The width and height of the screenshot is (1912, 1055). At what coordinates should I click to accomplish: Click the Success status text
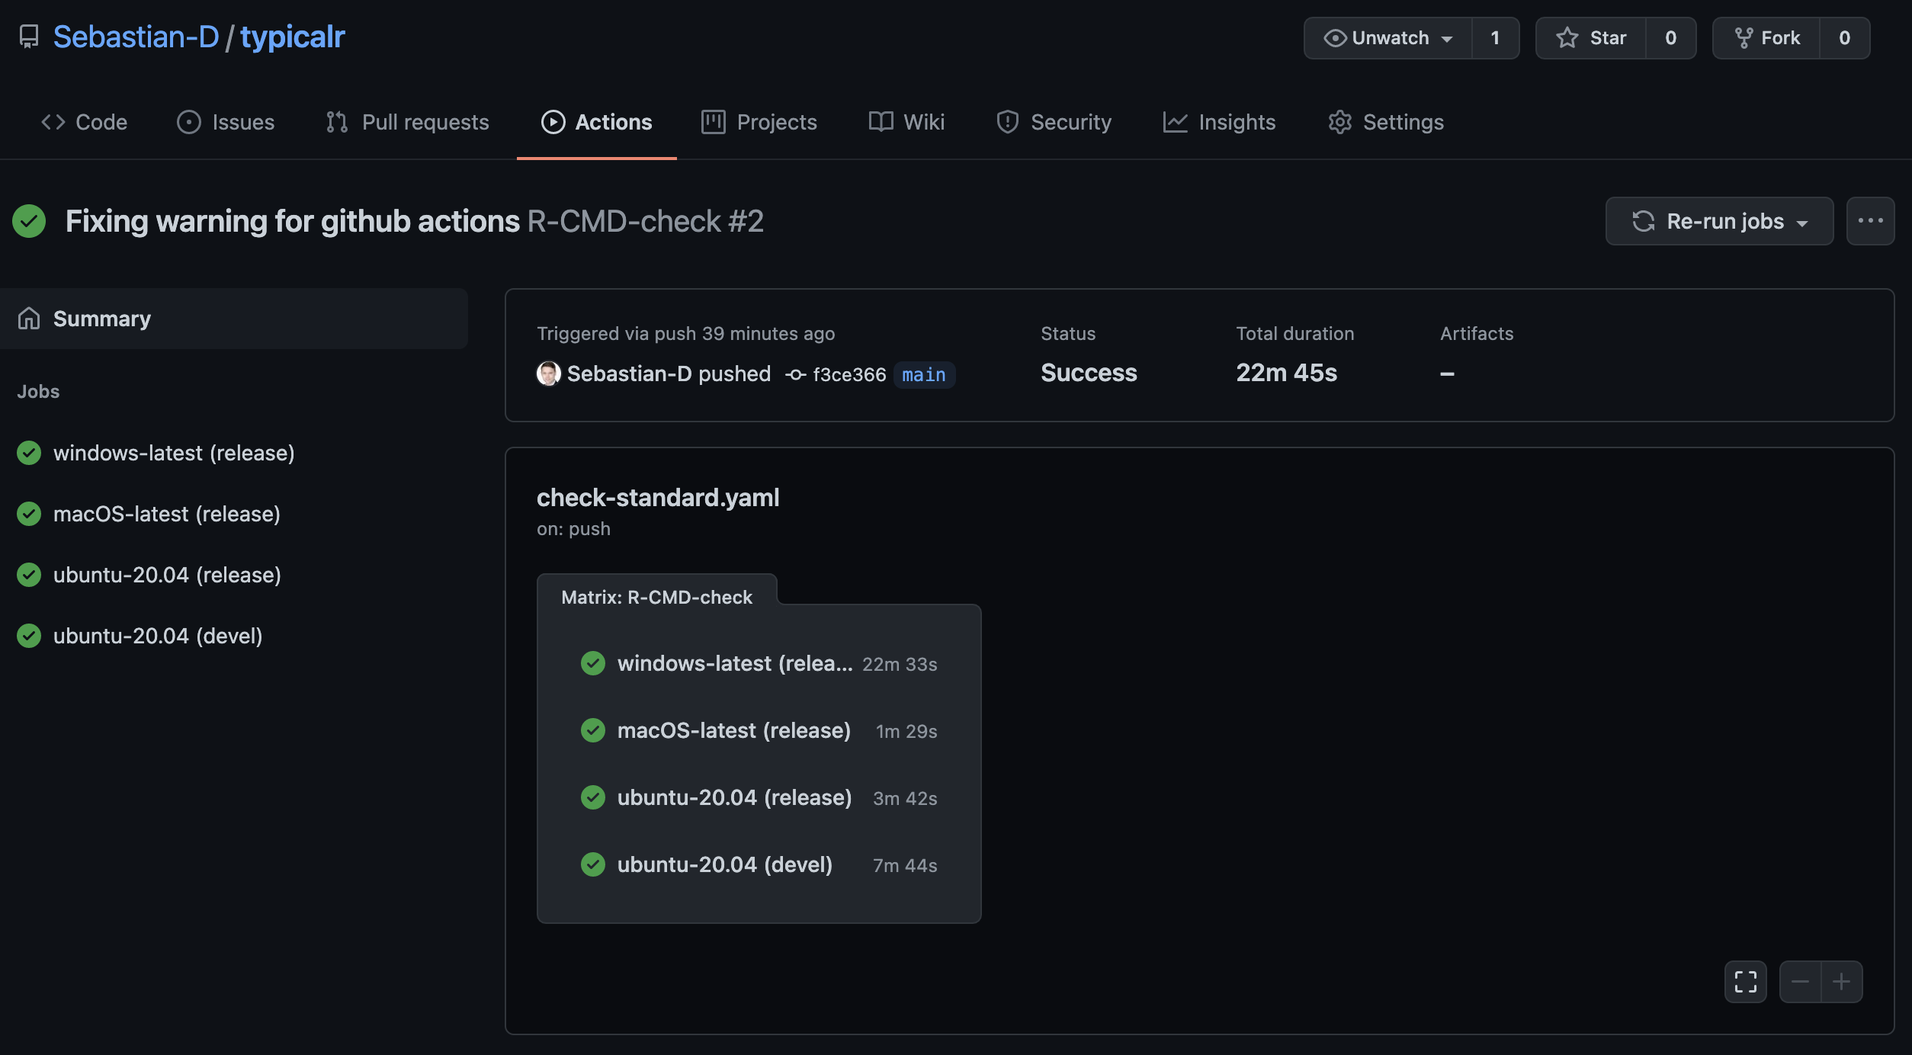[1089, 373]
